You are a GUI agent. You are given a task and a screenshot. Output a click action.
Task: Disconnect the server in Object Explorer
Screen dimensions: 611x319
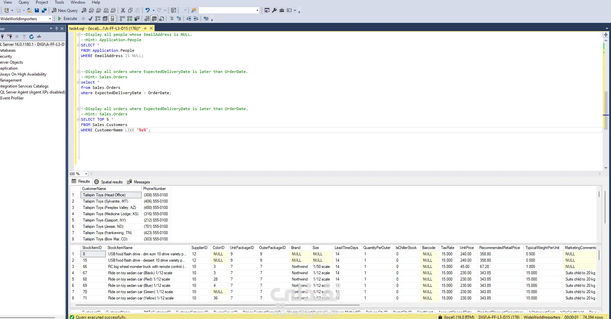pyautogui.click(x=10, y=36)
